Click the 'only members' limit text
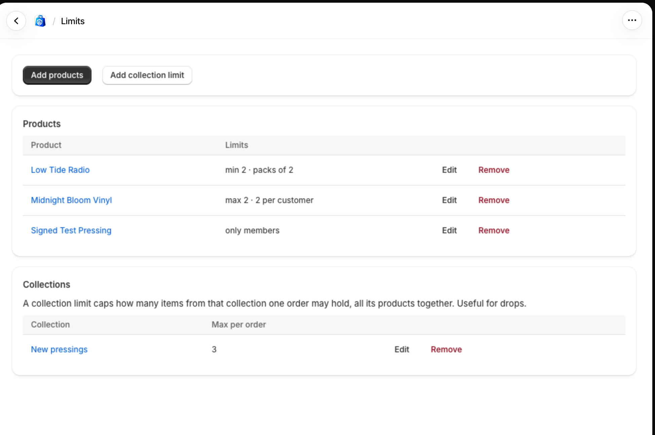 tap(252, 230)
